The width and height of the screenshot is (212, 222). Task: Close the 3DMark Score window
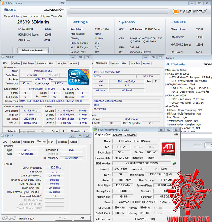click(x=62, y=3)
